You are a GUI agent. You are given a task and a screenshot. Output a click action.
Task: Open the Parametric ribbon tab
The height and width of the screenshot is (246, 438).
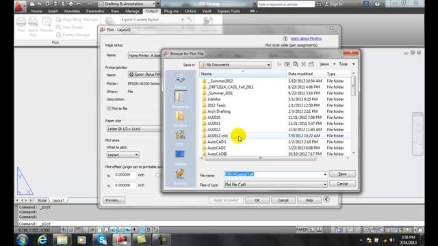coord(95,11)
